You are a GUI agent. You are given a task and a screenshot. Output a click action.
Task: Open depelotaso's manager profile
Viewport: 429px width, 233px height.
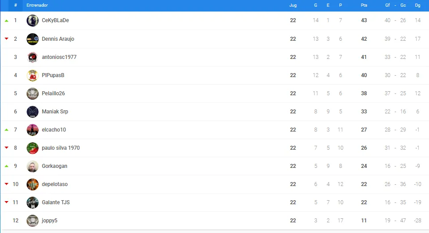[55, 184]
